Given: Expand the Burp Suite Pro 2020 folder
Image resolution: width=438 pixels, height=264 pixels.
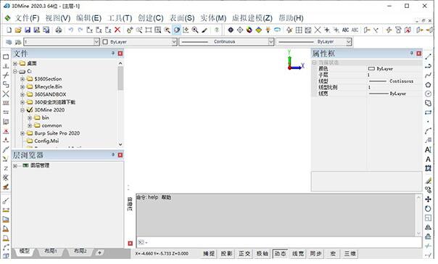Looking at the screenshot, I should pyautogui.click(x=22, y=133).
